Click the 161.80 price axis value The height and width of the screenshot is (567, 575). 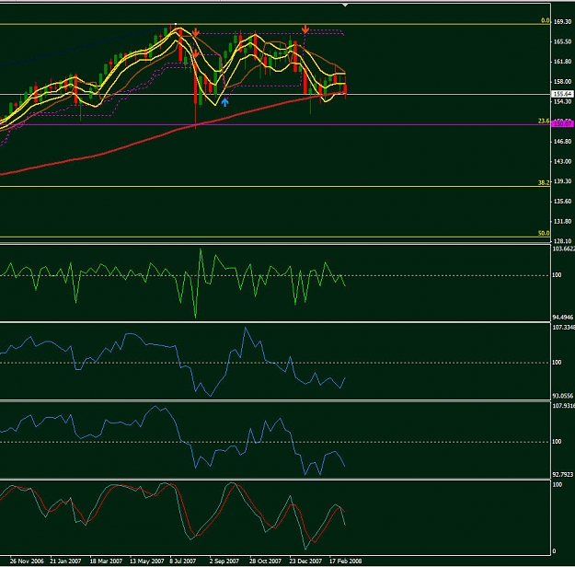(x=562, y=62)
